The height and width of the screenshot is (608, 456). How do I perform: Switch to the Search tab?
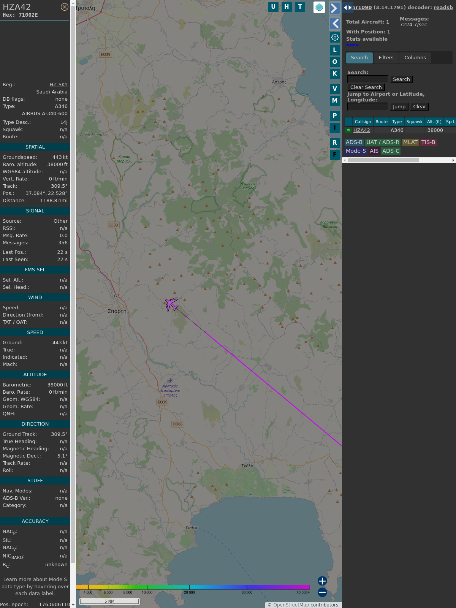click(x=359, y=58)
